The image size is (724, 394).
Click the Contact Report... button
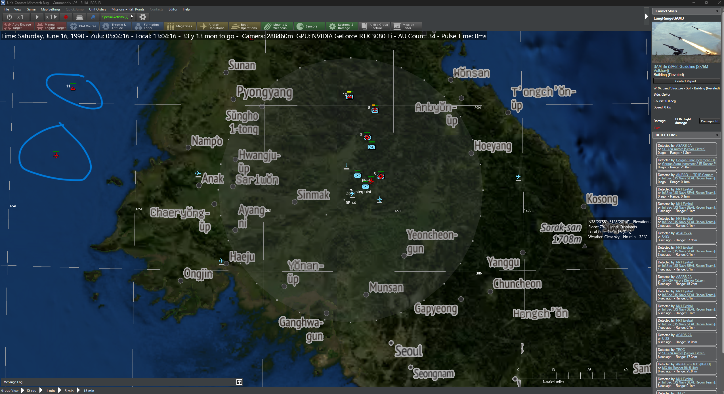click(686, 81)
